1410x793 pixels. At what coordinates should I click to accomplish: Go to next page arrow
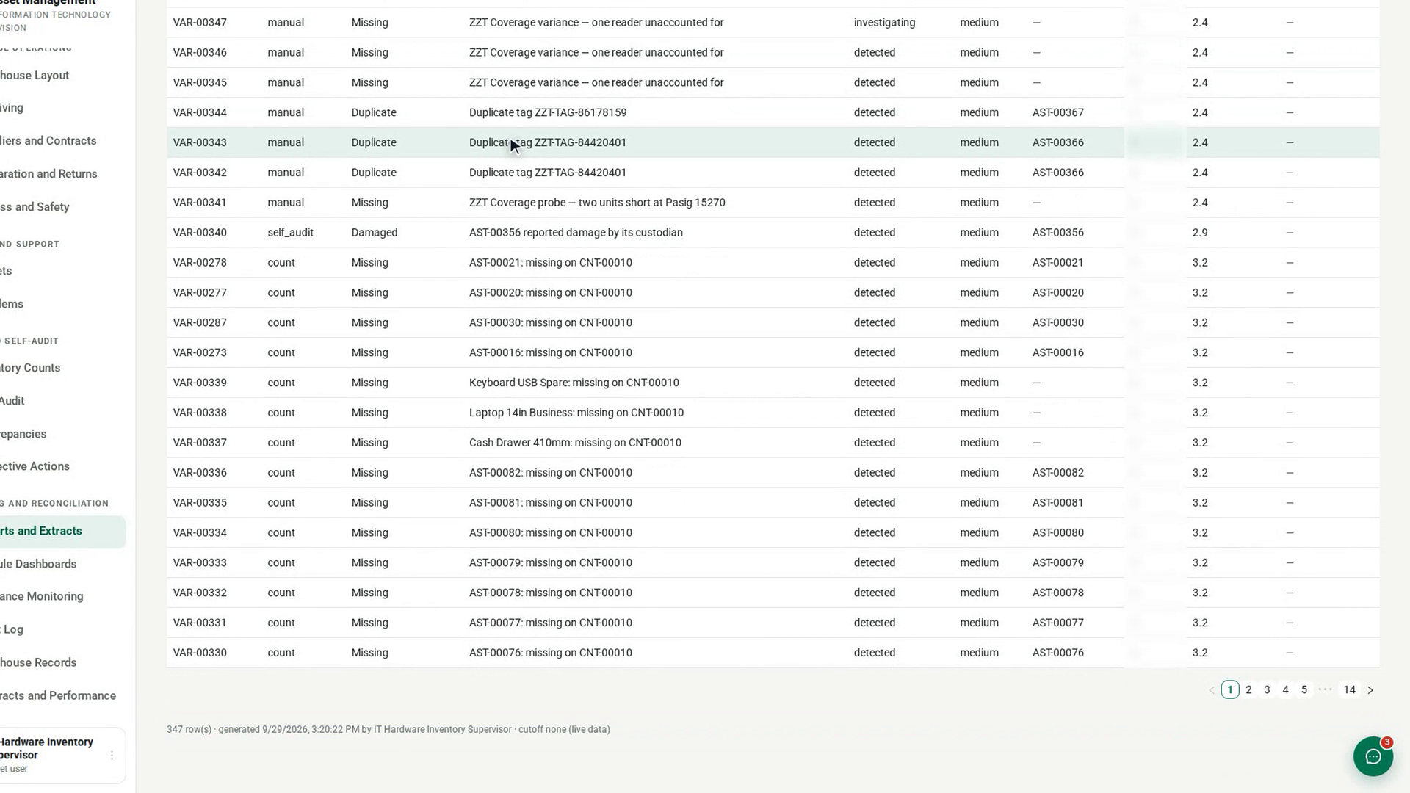click(x=1370, y=690)
